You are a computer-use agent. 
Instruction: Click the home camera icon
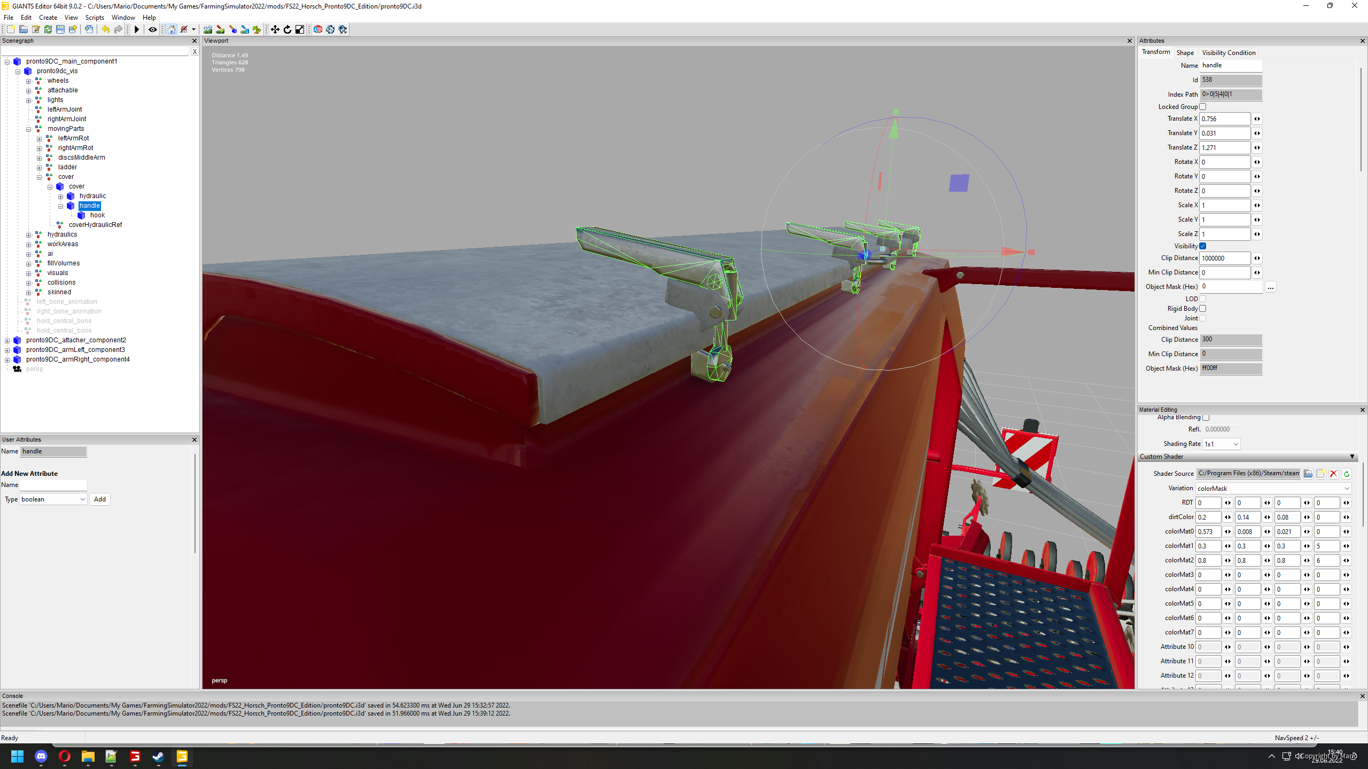coord(172,29)
